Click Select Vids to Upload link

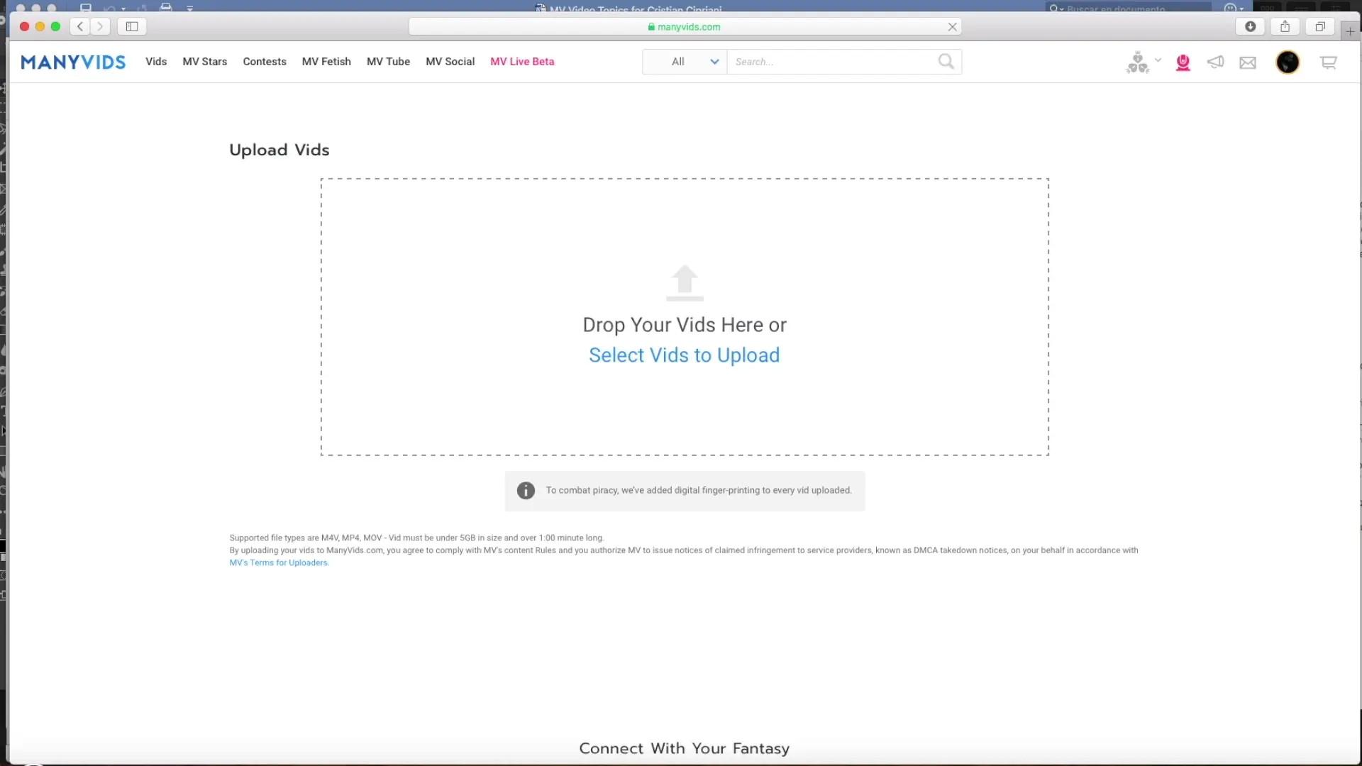684,355
